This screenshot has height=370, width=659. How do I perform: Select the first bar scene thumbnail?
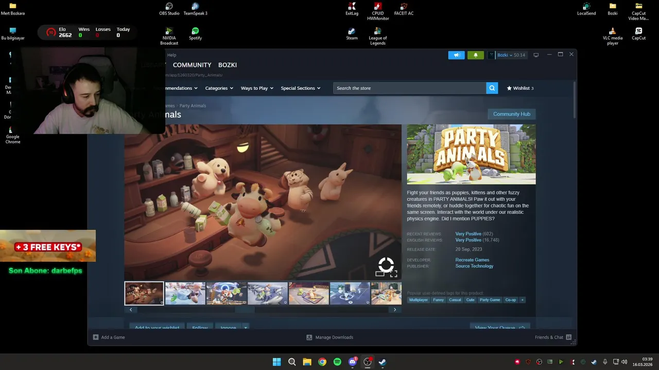point(144,293)
